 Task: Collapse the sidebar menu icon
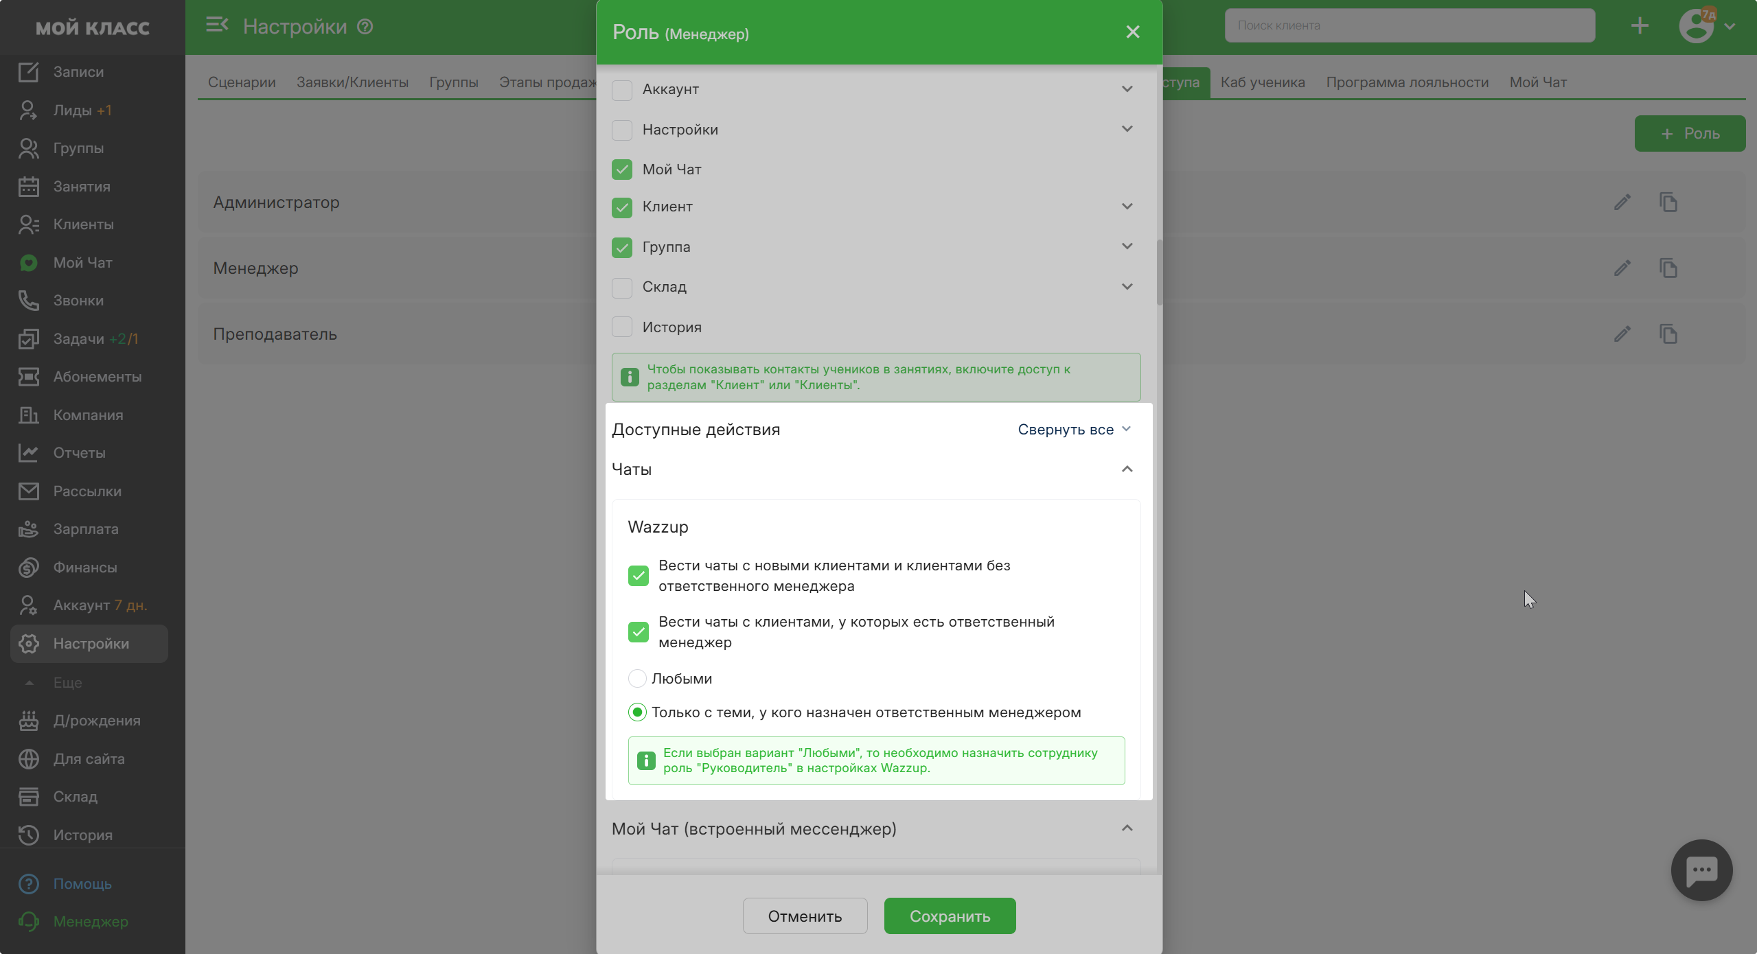[x=217, y=25]
